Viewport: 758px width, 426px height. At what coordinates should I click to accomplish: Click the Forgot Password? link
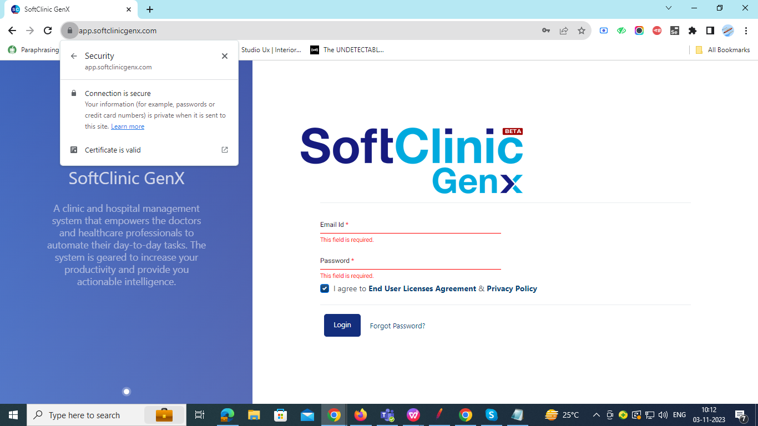point(397,326)
